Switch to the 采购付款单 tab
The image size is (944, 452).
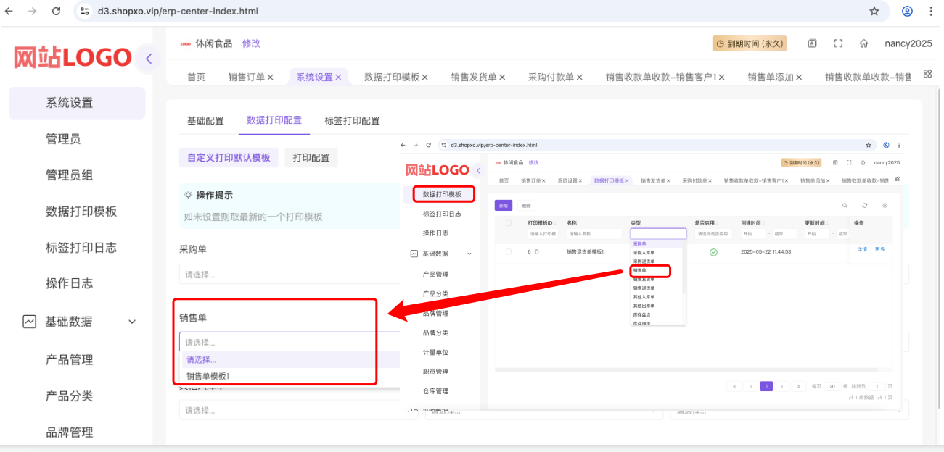click(551, 77)
